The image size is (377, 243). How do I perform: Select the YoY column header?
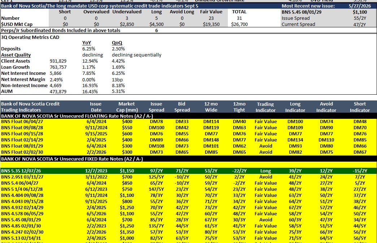tap(87, 42)
